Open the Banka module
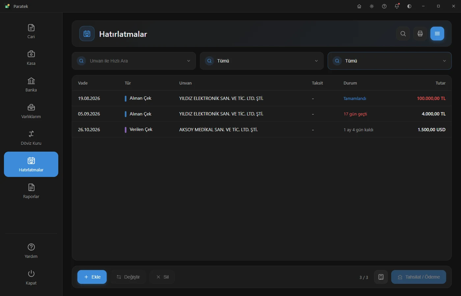 [31, 85]
